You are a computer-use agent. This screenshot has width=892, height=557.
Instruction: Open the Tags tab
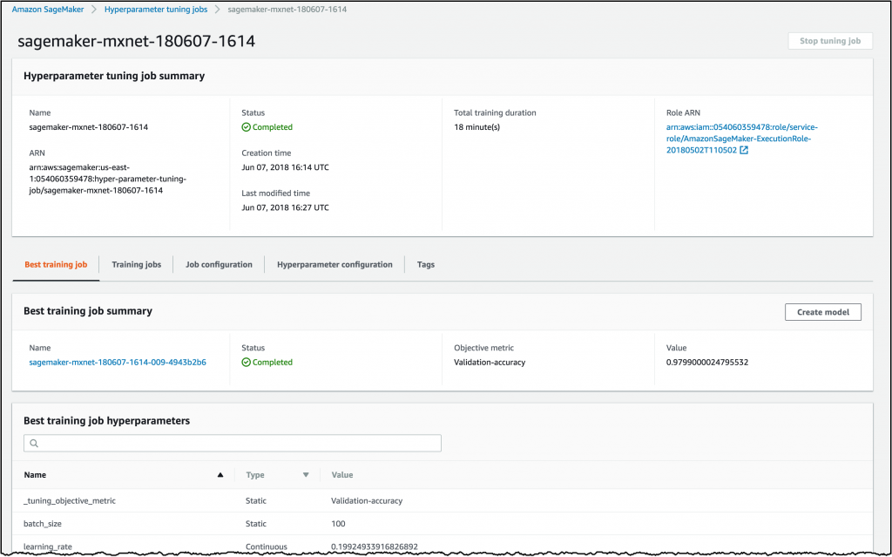[x=425, y=264]
